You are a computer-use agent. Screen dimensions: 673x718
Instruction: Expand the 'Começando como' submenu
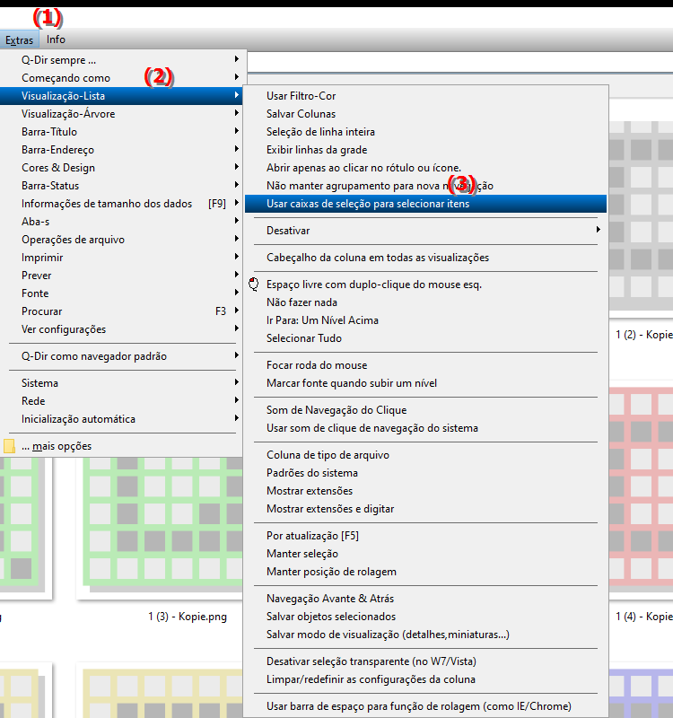tap(121, 78)
